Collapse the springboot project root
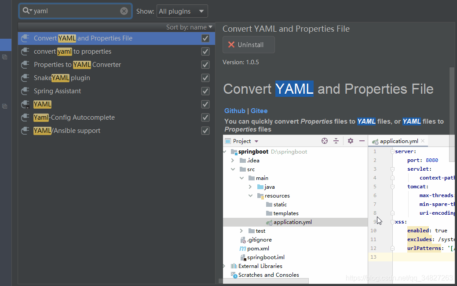The width and height of the screenshot is (457, 286). click(225, 152)
